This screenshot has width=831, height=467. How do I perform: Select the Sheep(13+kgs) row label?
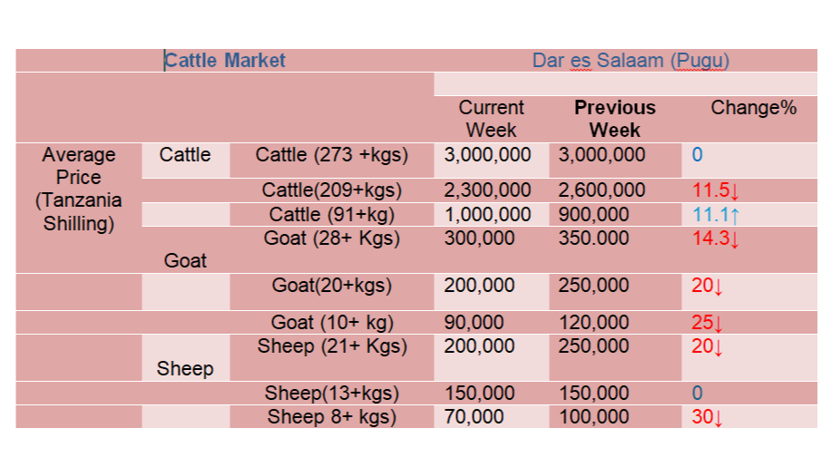click(331, 394)
